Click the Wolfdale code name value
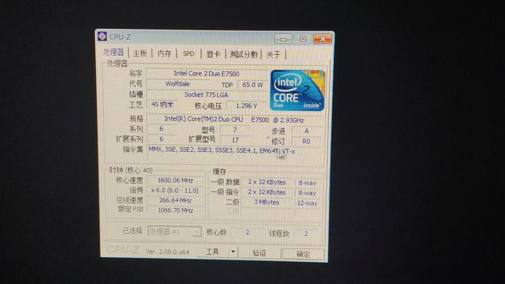The height and width of the screenshot is (284, 505). point(177,84)
